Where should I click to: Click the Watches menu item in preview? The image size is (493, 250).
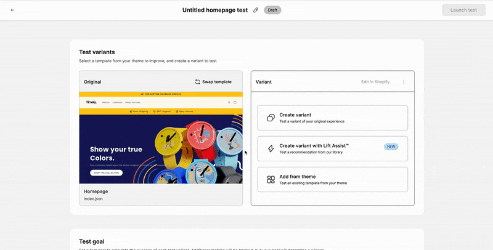[x=105, y=102]
